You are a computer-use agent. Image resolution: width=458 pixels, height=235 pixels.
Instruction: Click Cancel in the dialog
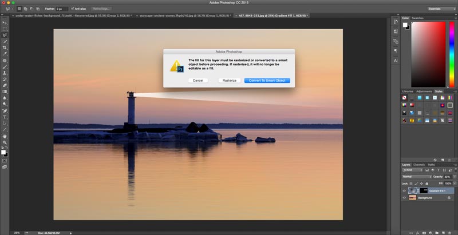[x=198, y=81]
